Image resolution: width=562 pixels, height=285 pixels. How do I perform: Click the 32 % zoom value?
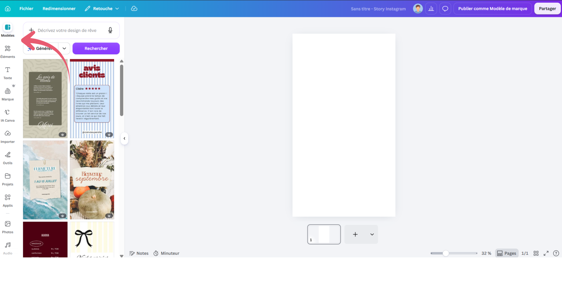(486, 253)
